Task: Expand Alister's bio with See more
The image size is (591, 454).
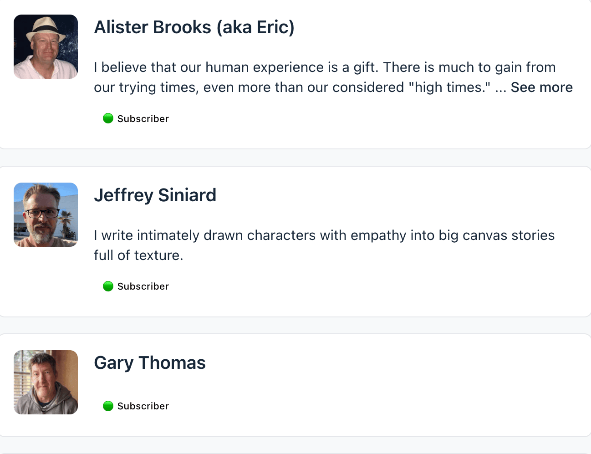Action: [541, 87]
